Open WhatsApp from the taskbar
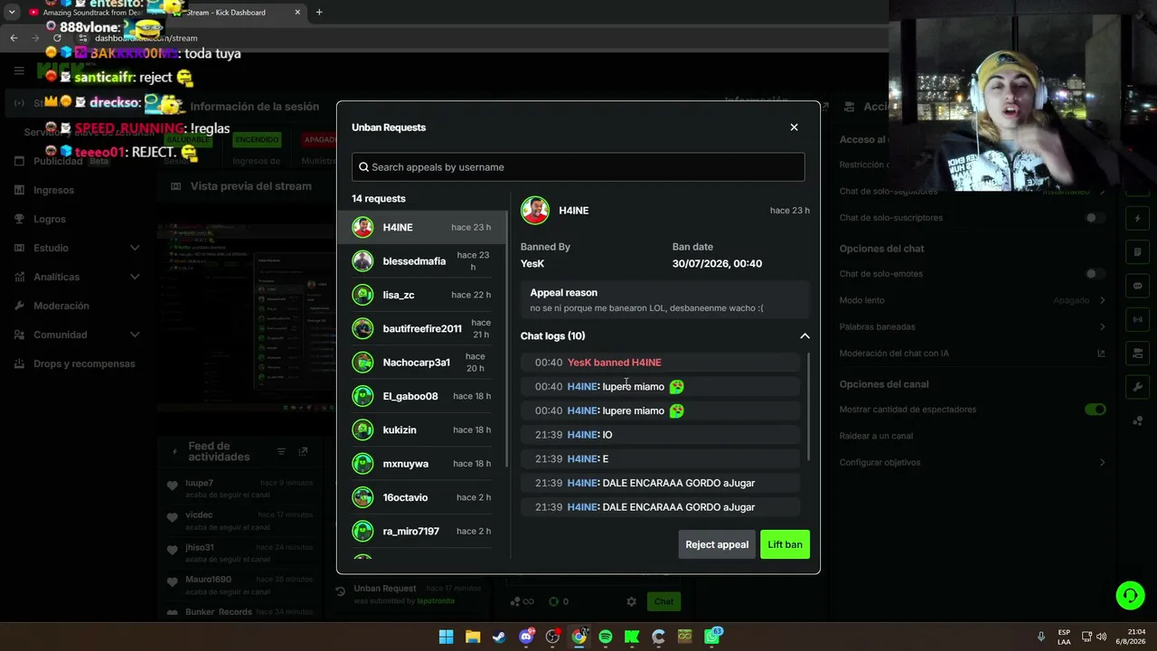Screen dimensions: 1157x651 (711, 637)
